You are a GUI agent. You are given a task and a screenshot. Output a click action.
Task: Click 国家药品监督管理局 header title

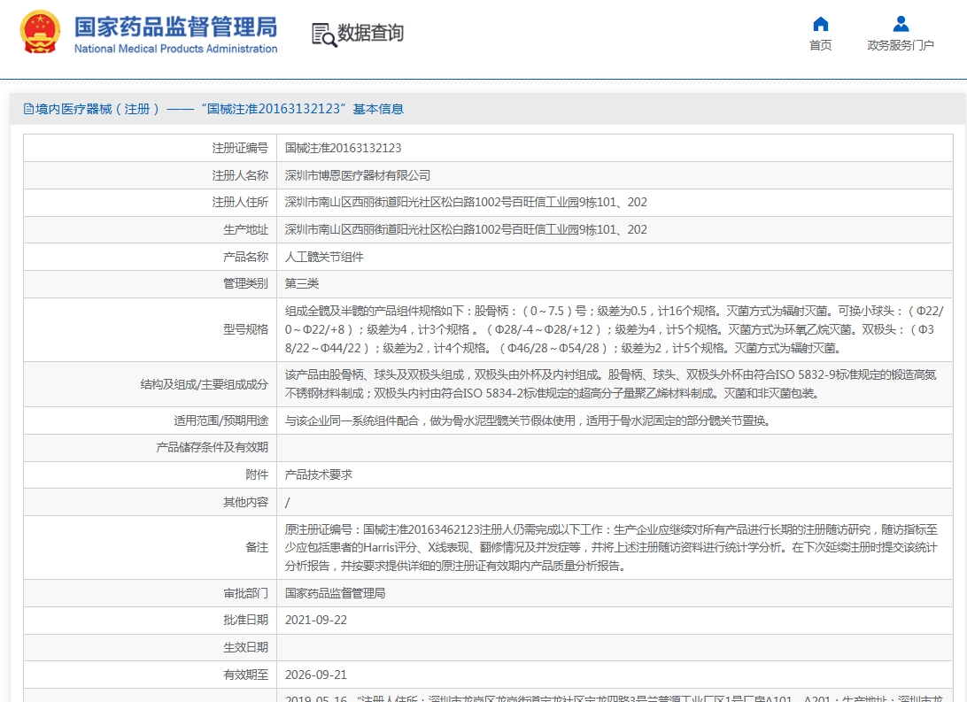[x=175, y=27]
